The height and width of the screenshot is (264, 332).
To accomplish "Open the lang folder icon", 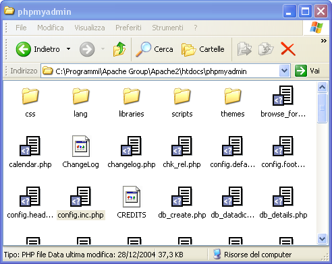I will pyautogui.click(x=81, y=96).
